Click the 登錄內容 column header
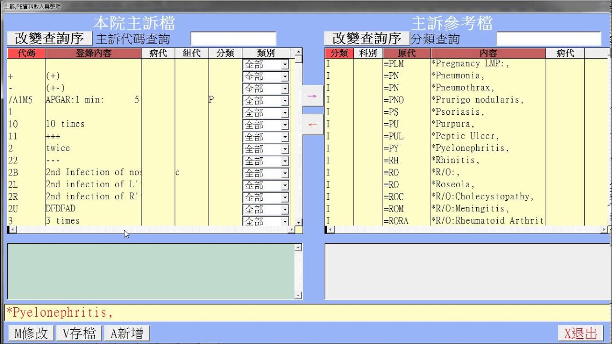The width and height of the screenshot is (612, 344). pos(93,53)
